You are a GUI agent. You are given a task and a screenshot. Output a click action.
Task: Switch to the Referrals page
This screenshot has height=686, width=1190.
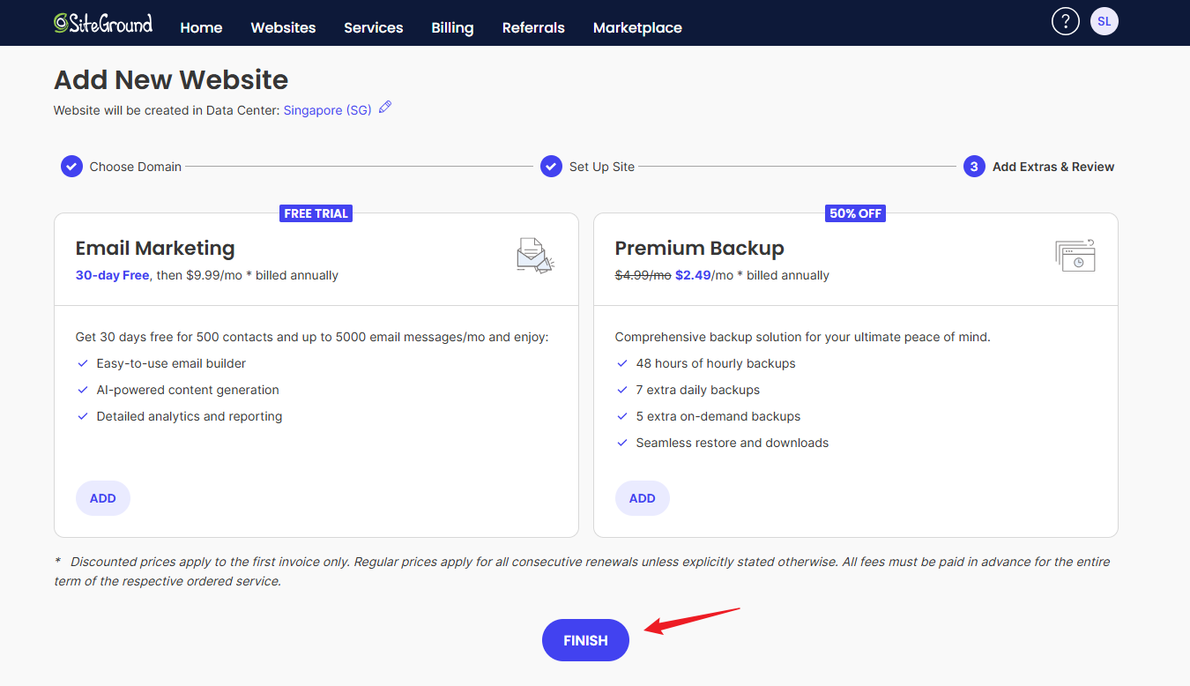(x=533, y=27)
